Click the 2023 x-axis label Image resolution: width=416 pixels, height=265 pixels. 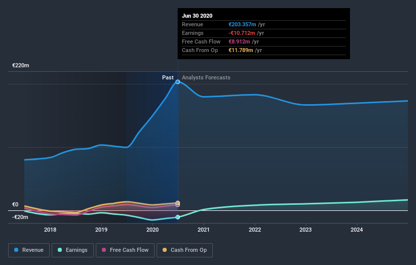click(x=306, y=230)
